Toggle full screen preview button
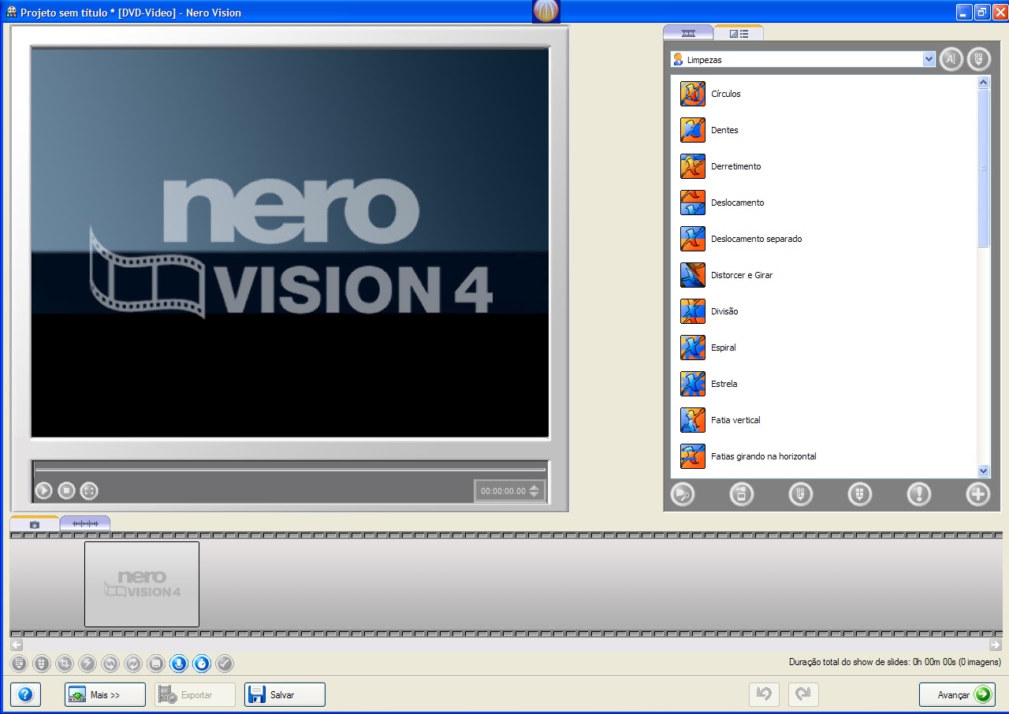 pos(89,491)
